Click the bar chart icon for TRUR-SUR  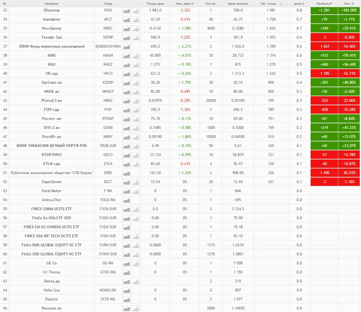coord(136,146)
